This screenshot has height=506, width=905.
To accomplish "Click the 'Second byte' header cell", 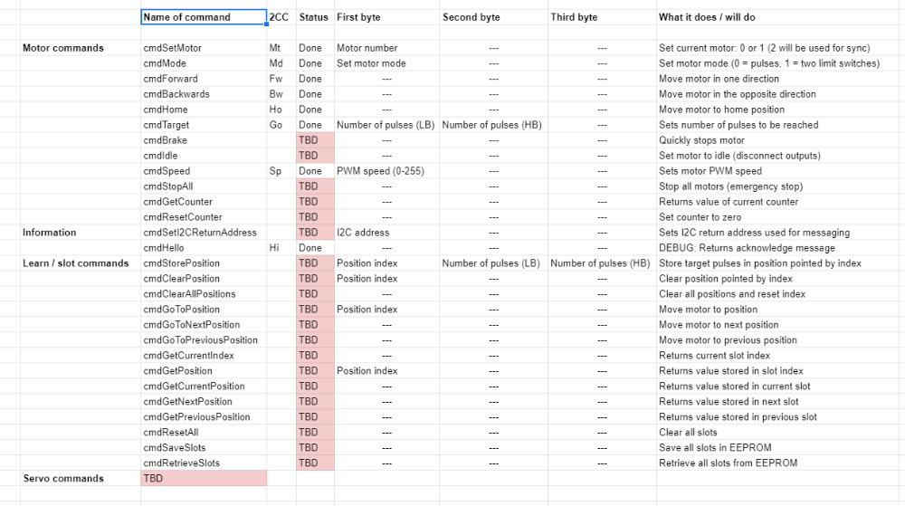I will (493, 17).
